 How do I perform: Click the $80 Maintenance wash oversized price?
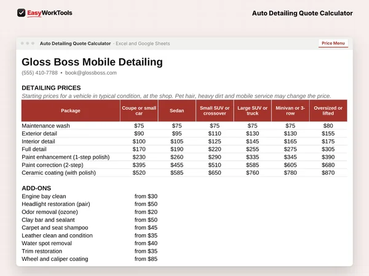coord(328,126)
